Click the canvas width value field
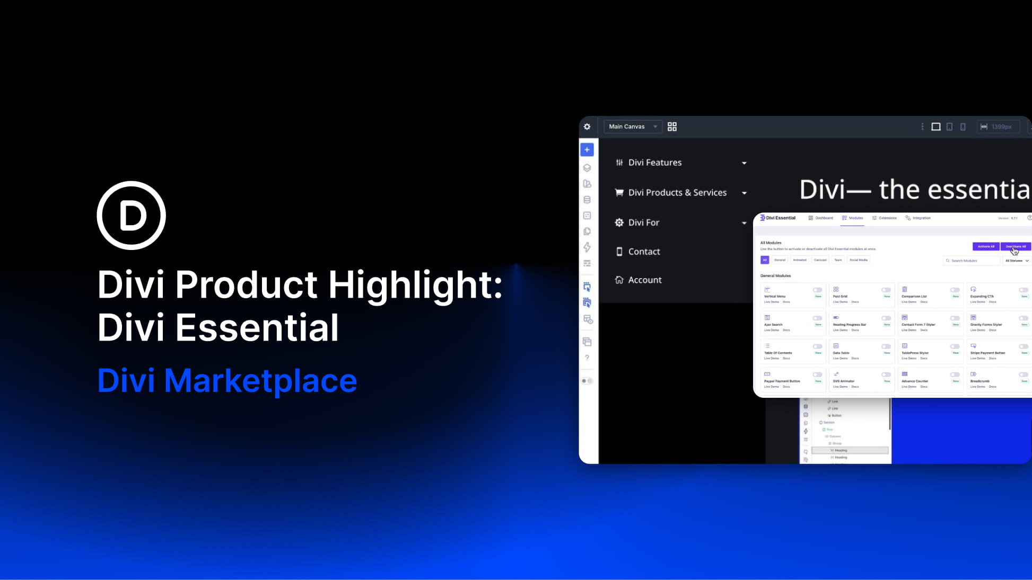This screenshot has width=1032, height=580. pyautogui.click(x=999, y=127)
